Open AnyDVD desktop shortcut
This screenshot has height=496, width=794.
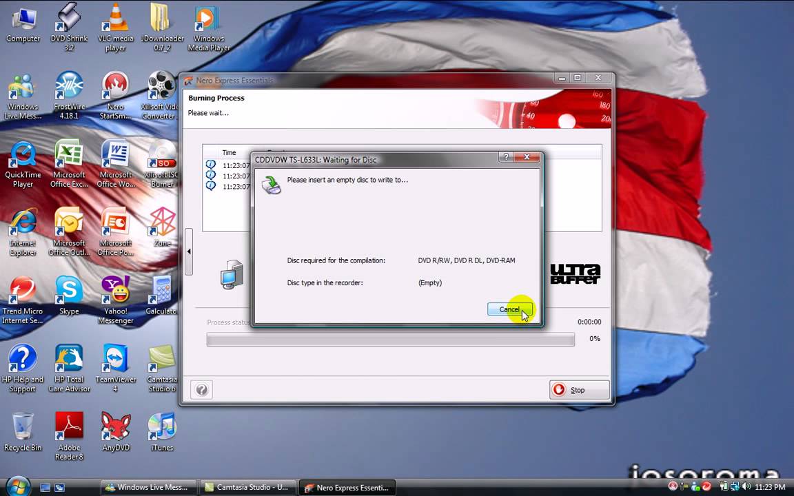[116, 432]
